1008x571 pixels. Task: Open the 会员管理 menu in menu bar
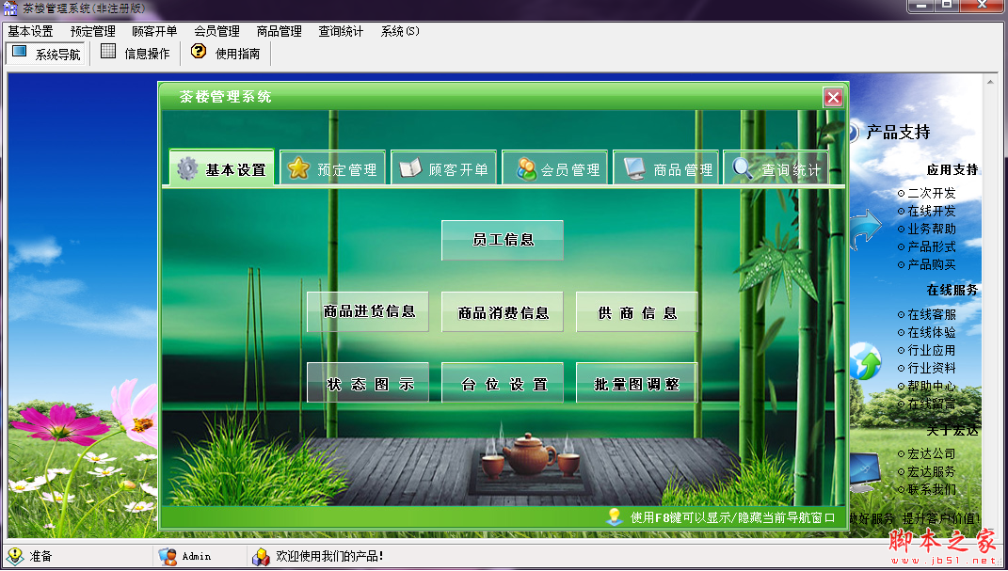tap(217, 31)
